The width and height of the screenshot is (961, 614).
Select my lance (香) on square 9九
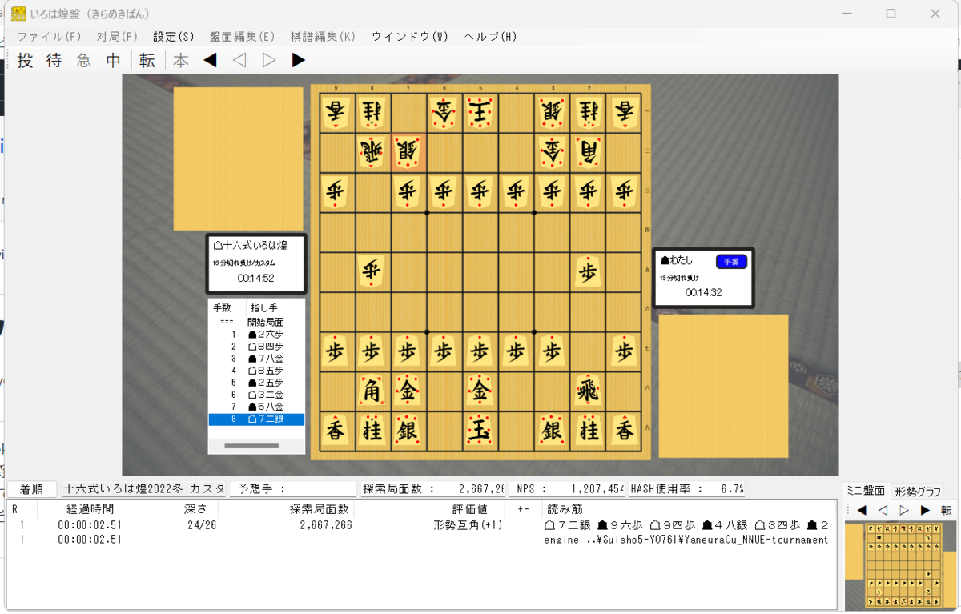click(x=336, y=431)
